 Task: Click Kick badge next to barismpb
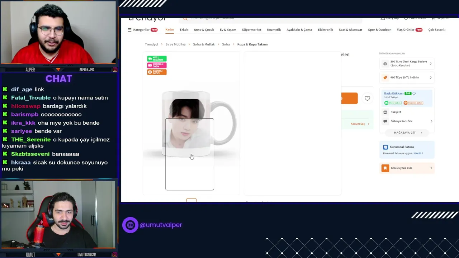[x=5, y=114]
